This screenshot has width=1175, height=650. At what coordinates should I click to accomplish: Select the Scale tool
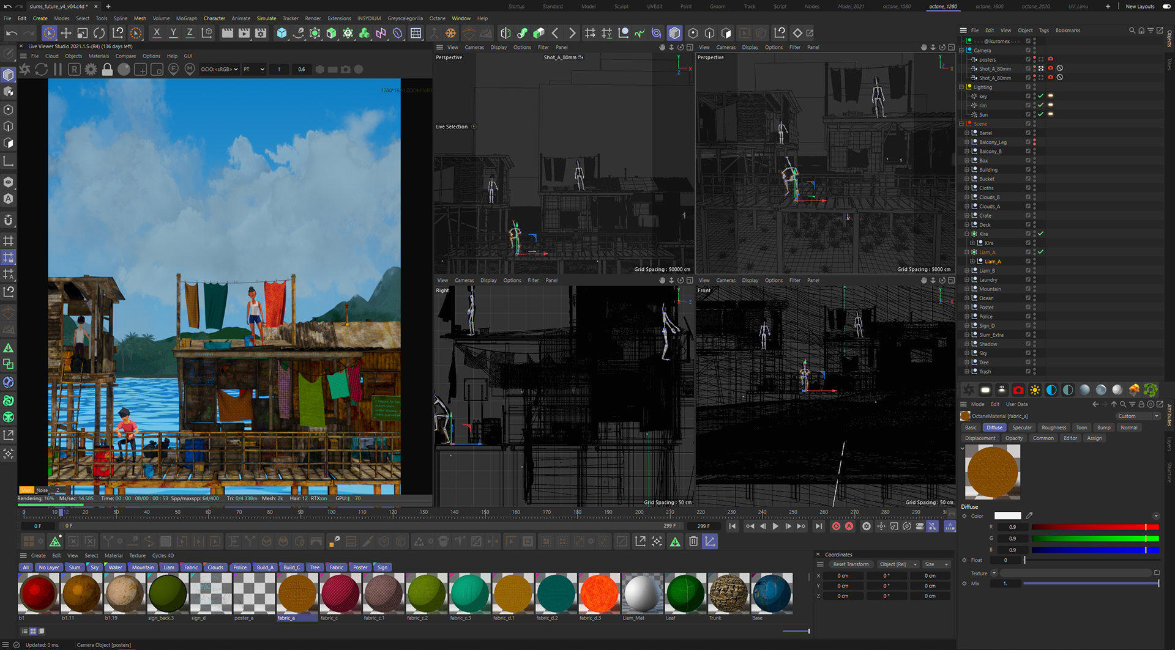click(x=83, y=33)
